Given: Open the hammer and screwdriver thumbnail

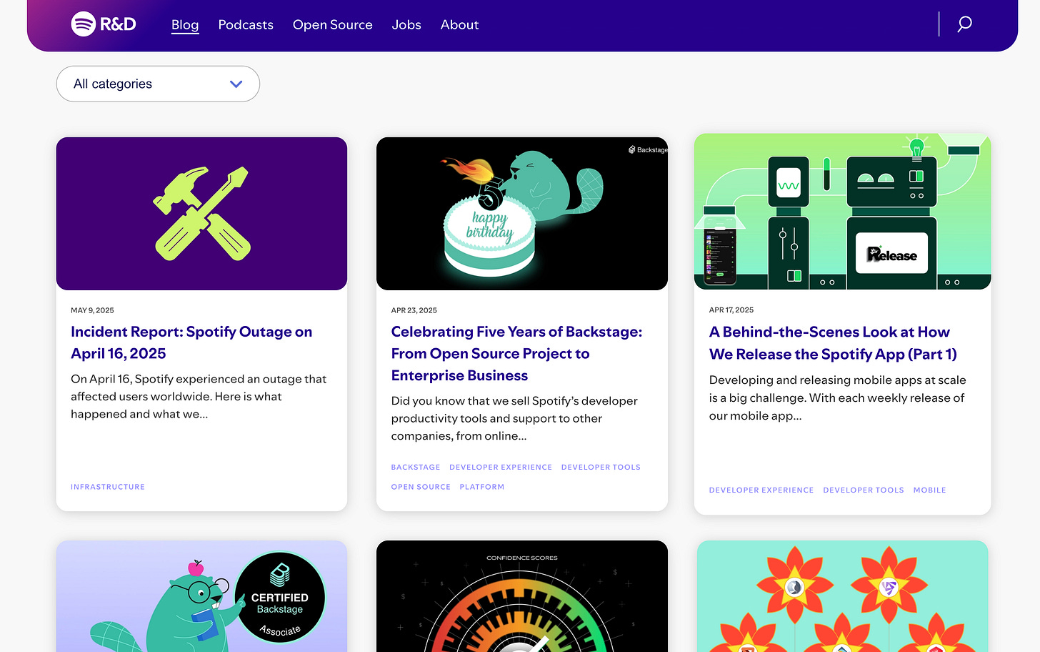Looking at the screenshot, I should click(201, 214).
